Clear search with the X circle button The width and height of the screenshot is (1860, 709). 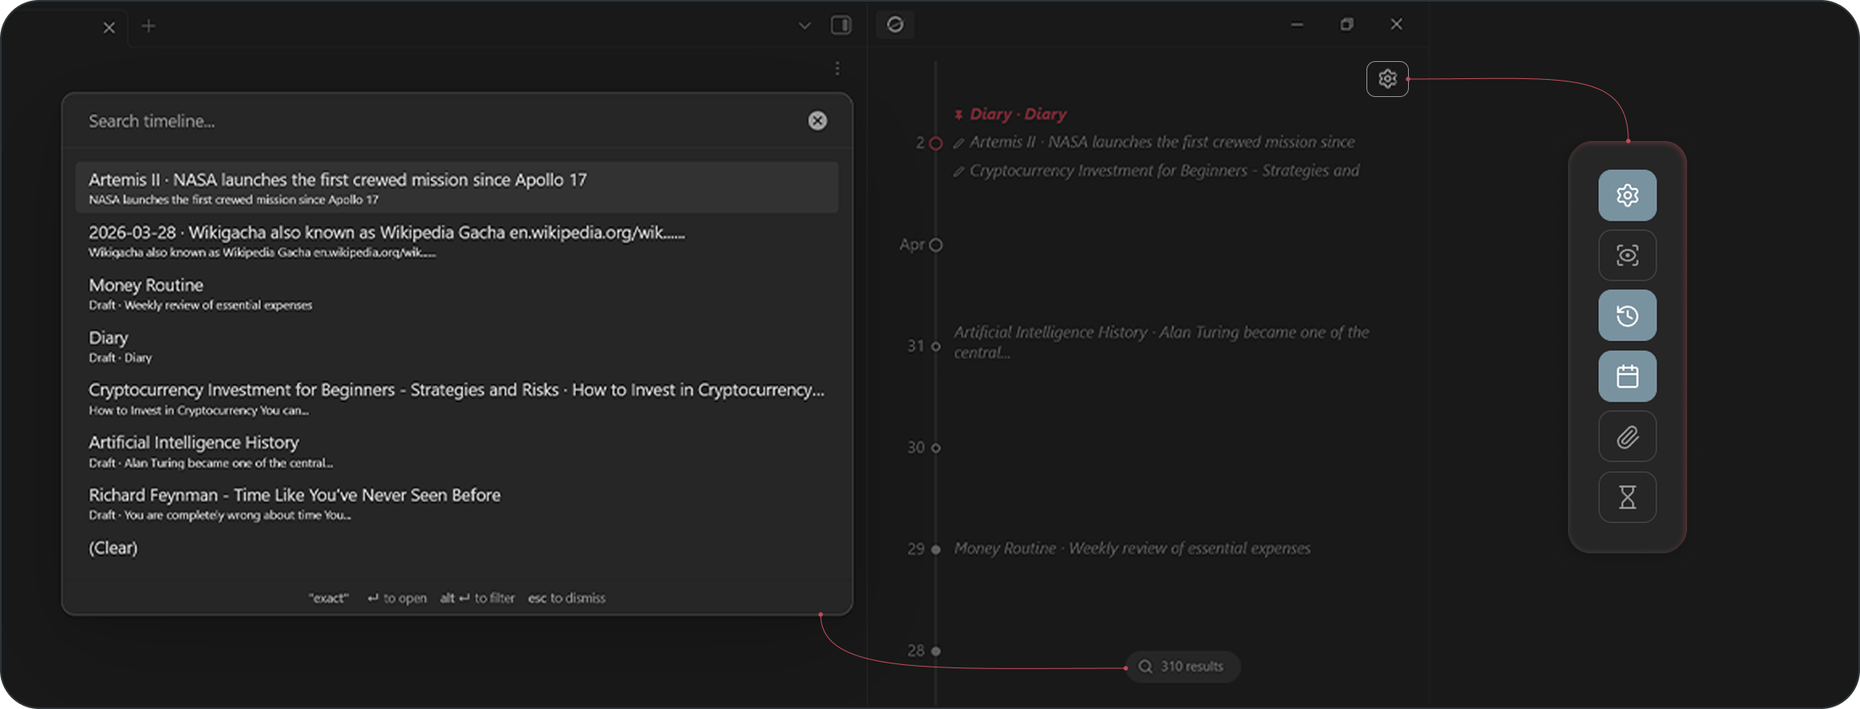point(817,121)
